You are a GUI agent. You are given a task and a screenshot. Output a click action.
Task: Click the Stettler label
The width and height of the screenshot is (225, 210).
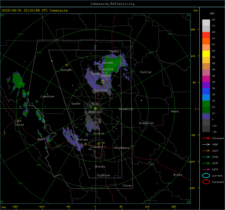pos(146,72)
